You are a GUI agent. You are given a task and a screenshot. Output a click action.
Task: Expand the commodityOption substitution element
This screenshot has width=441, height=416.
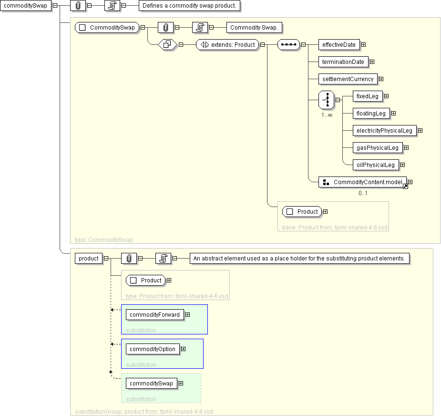coord(184,349)
